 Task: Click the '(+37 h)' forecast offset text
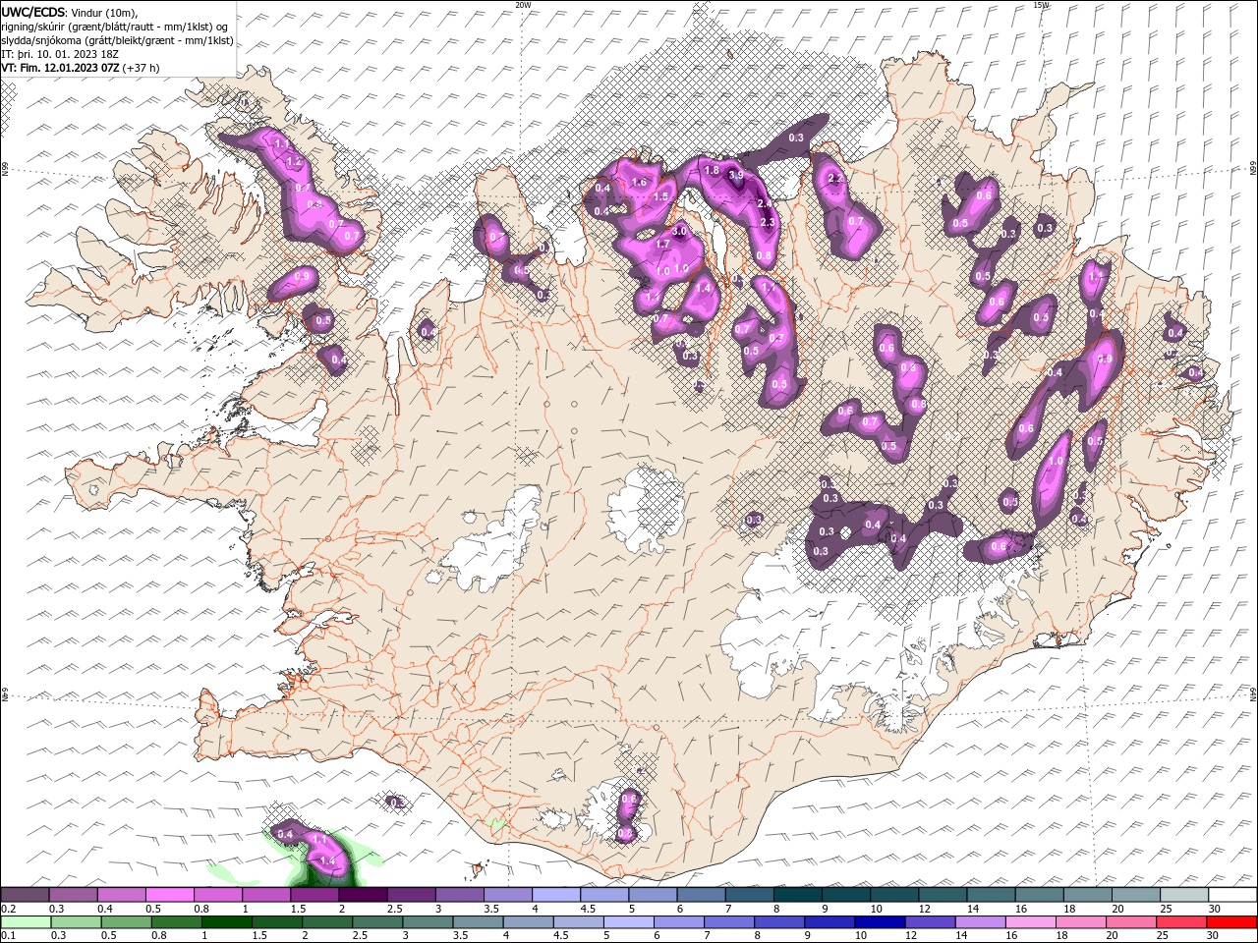point(141,68)
